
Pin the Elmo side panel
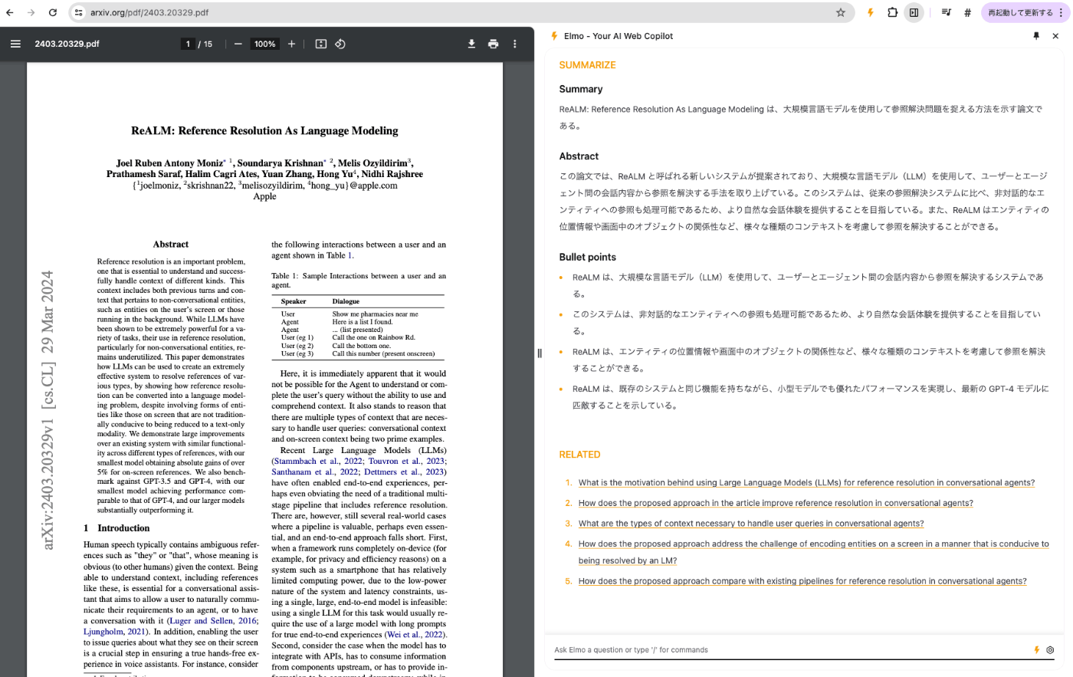point(1036,36)
